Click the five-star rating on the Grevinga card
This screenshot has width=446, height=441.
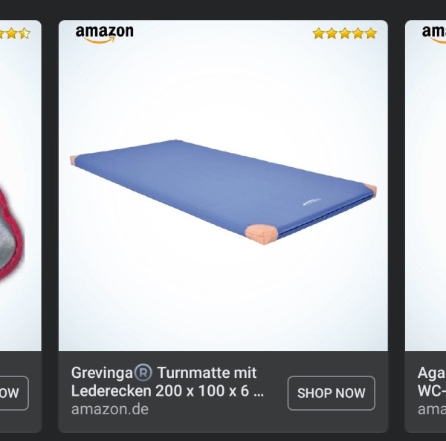point(345,33)
